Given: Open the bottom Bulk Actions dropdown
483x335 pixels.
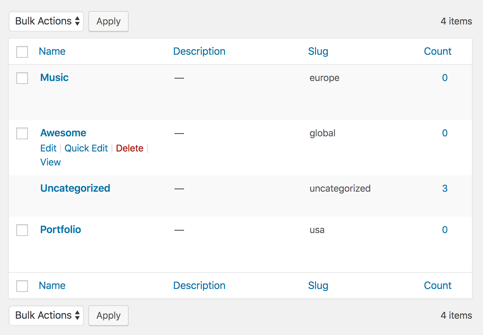Looking at the screenshot, I should pos(46,315).
